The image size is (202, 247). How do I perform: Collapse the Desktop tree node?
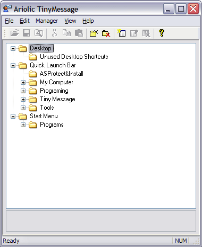pos(13,48)
